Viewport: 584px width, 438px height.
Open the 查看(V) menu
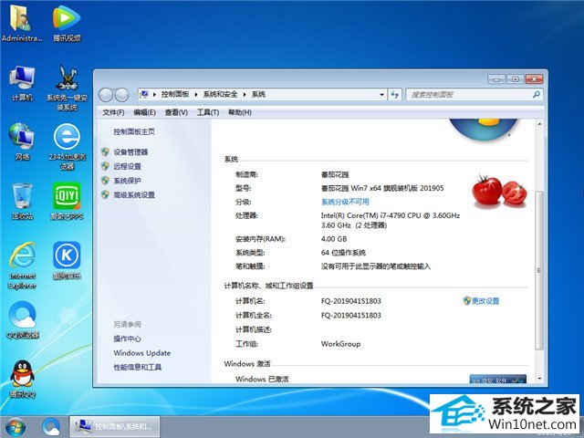point(176,112)
